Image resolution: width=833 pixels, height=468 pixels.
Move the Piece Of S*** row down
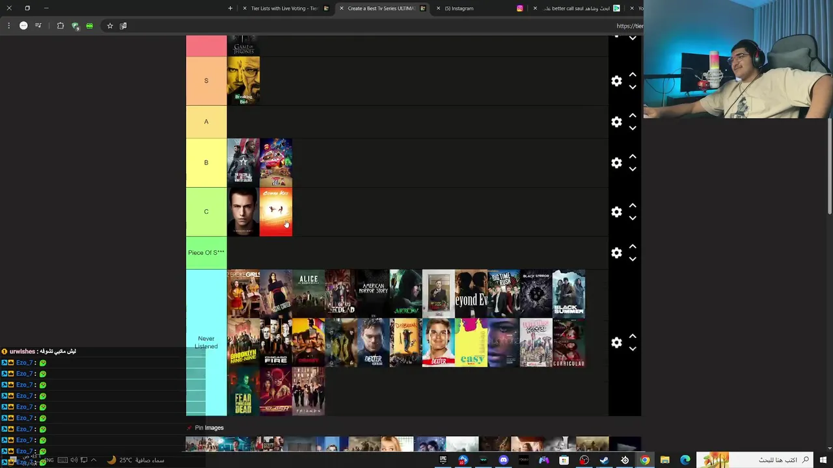(x=633, y=259)
